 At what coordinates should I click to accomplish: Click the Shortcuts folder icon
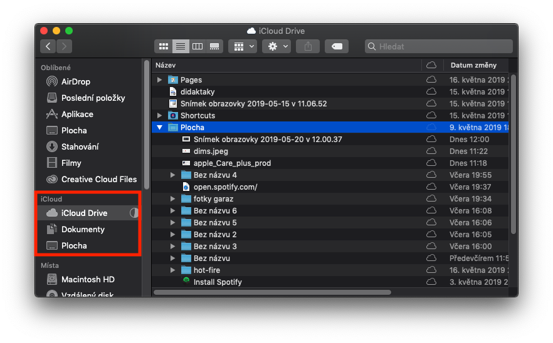click(x=173, y=116)
